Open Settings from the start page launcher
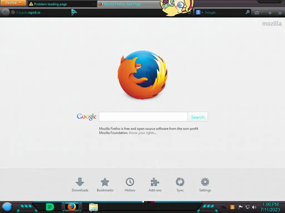Viewport: 285px width, 213px height. pos(205,185)
